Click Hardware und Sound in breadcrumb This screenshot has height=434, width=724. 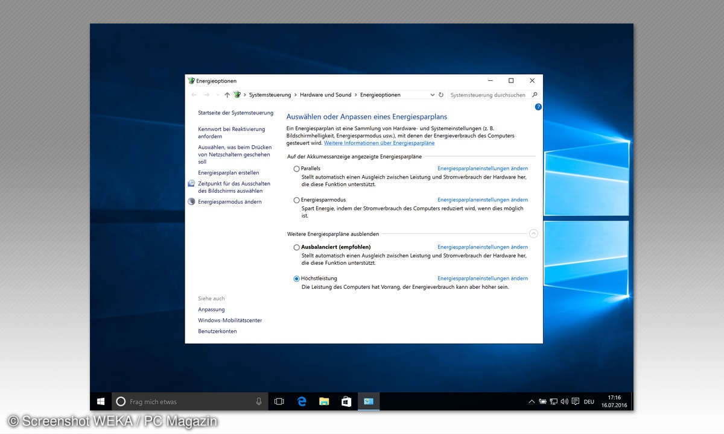click(325, 95)
